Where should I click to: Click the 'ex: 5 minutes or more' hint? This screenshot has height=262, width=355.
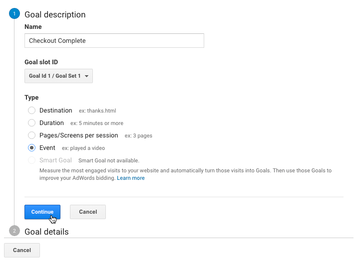97,123
